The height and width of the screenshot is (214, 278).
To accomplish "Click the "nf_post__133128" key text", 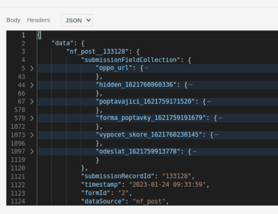I will [x=97, y=51].
